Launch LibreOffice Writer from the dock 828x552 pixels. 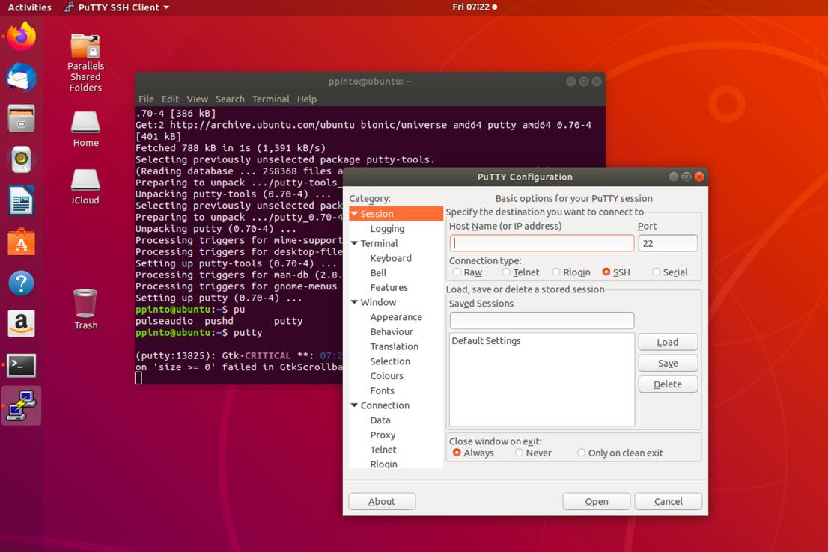[22, 200]
